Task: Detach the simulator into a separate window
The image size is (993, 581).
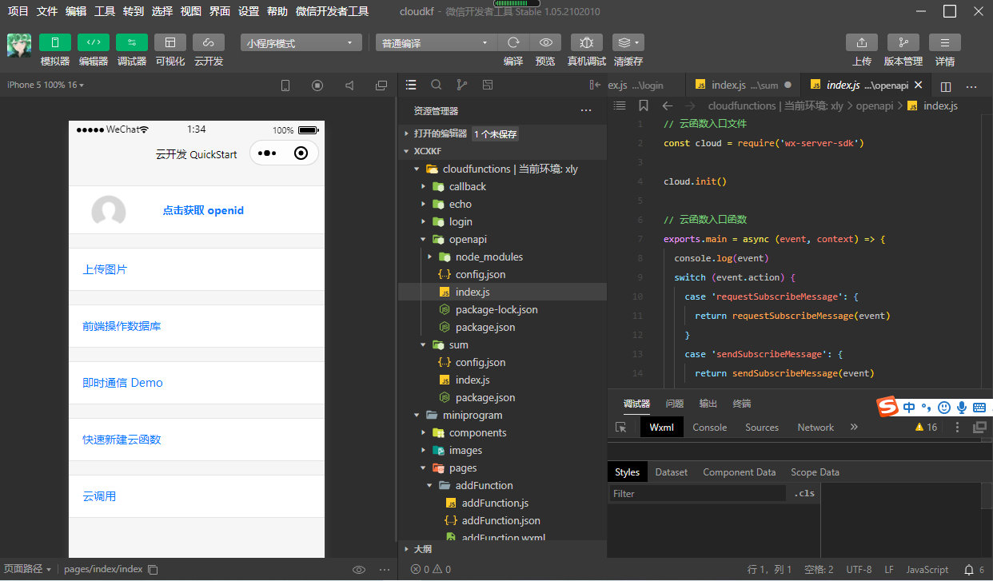Action: click(x=381, y=86)
